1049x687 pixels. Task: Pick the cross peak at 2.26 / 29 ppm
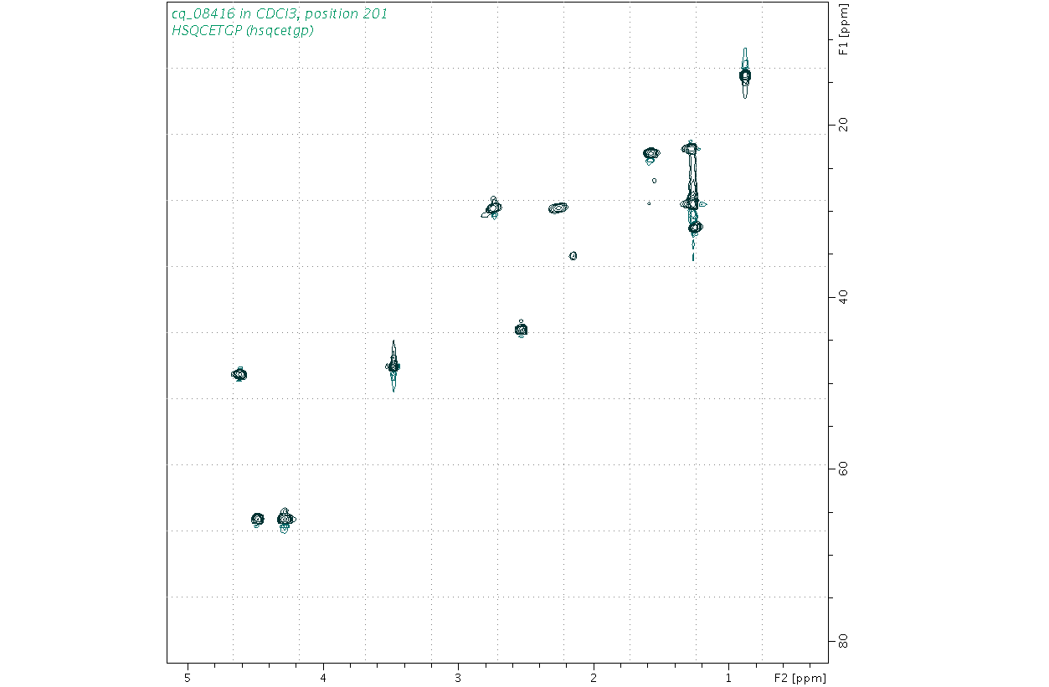coord(558,208)
